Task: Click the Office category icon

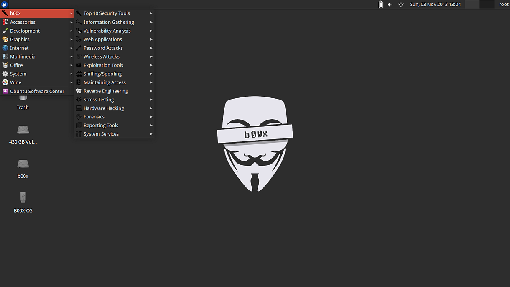Action: 5,65
